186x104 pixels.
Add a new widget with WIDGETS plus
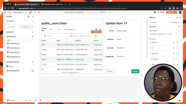point(33,32)
